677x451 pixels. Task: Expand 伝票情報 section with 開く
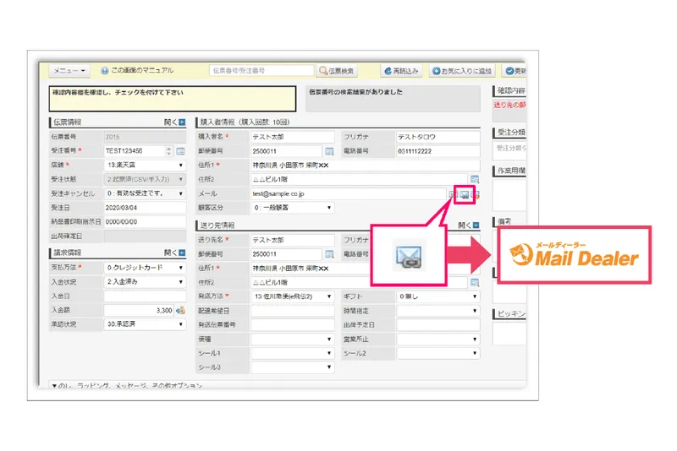click(175, 122)
